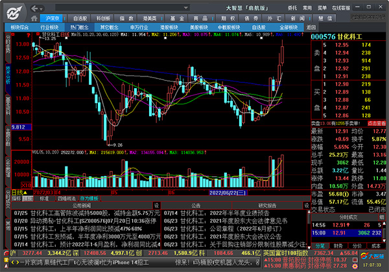
Task: Open the 基金 tab
Action: (x=177, y=18)
